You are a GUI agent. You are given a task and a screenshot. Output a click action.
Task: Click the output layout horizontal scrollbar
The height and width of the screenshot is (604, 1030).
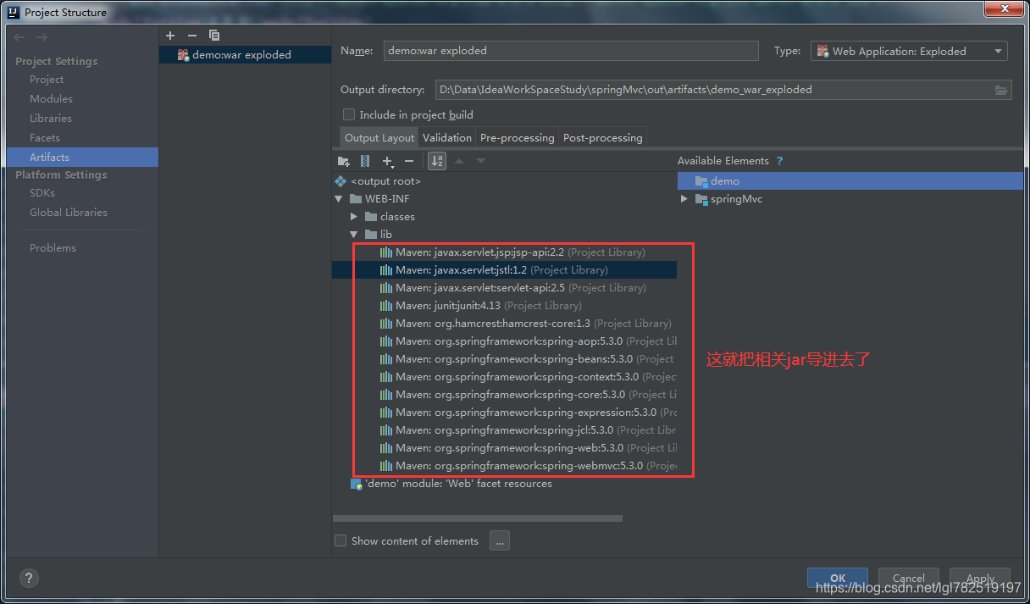[x=478, y=518]
